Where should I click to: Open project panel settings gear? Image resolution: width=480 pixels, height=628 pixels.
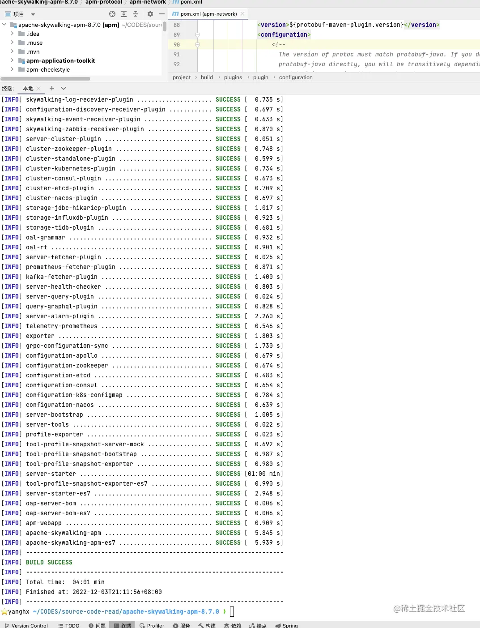pyautogui.click(x=150, y=14)
